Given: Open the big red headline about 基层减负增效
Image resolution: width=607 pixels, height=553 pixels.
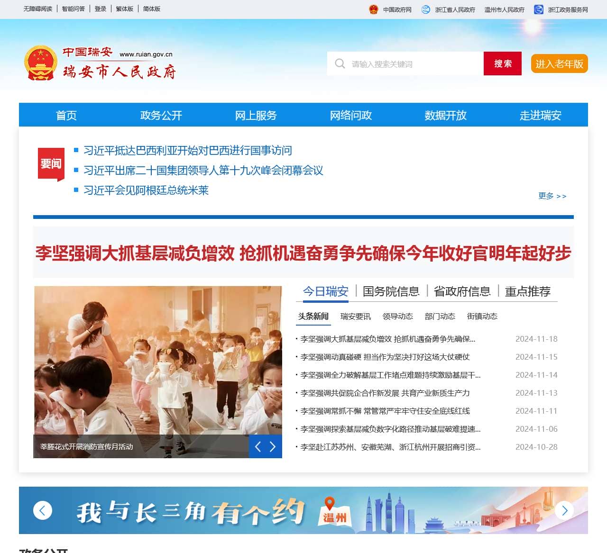Looking at the screenshot, I should point(303,253).
